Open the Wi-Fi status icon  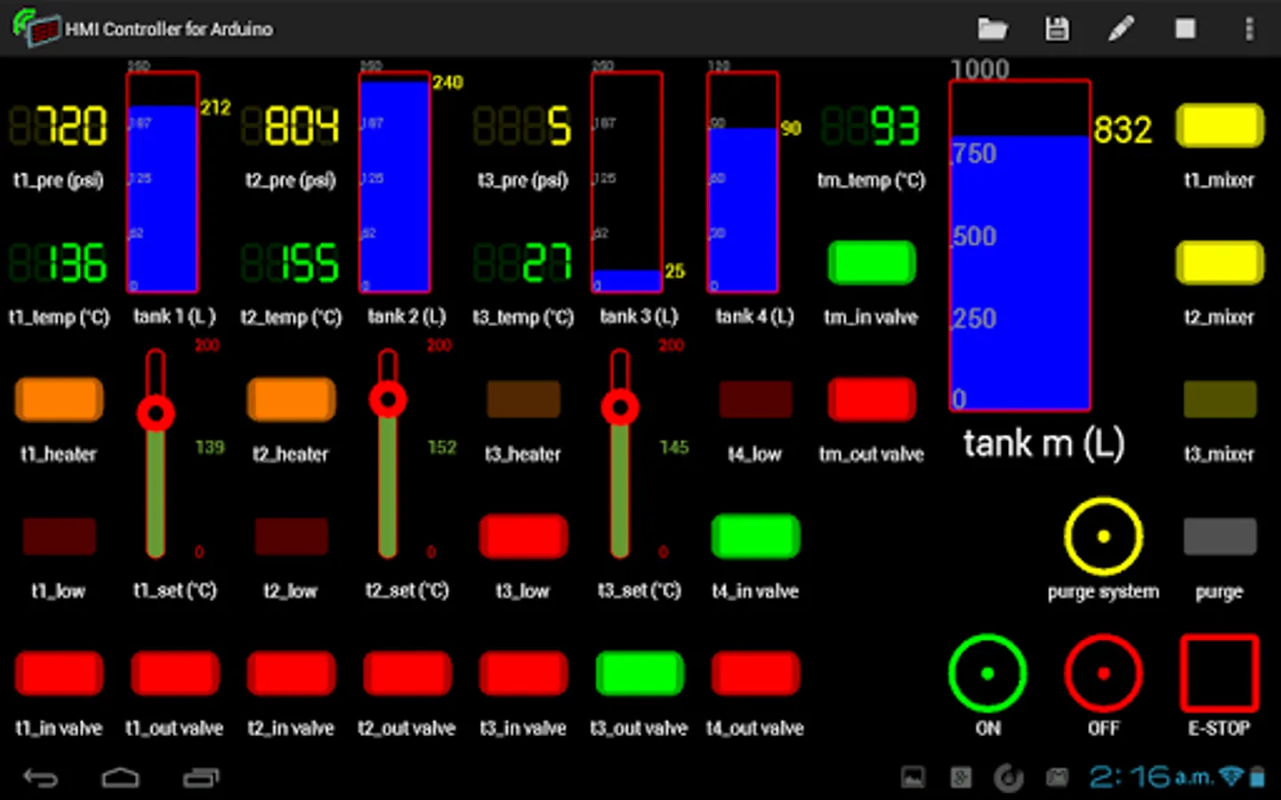tap(1231, 777)
